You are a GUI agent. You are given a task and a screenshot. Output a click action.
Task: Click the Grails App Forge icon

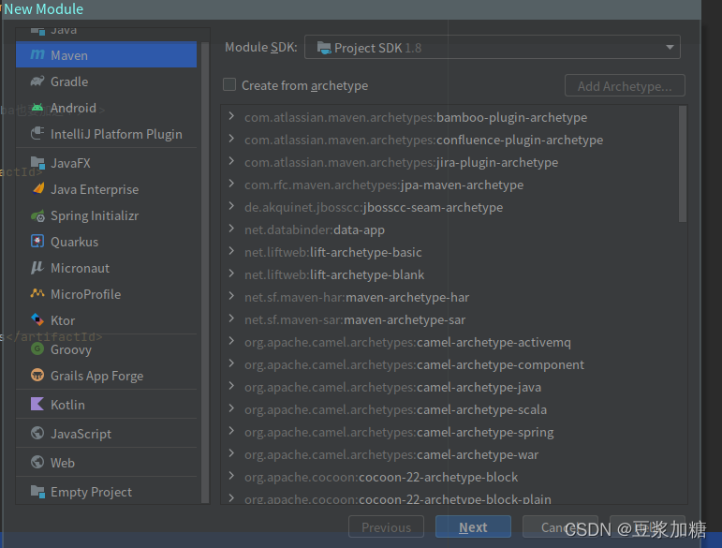pos(37,375)
